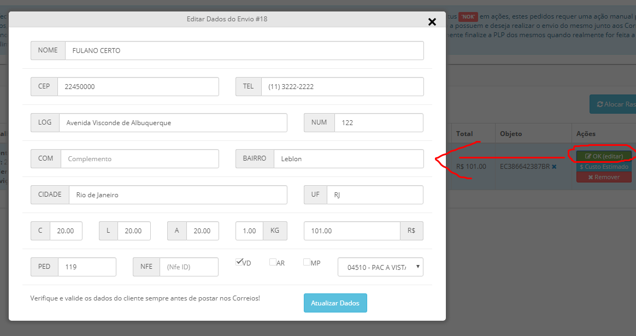636x336 pixels.
Task: Focus the empty Complemento field
Action: (x=139, y=159)
